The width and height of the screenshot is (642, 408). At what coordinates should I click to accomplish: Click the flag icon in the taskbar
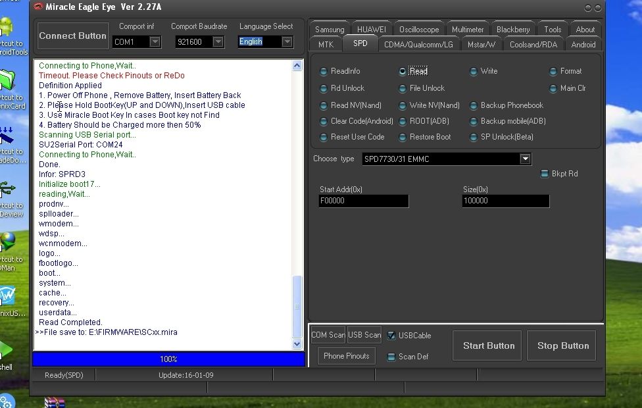(x=57, y=402)
